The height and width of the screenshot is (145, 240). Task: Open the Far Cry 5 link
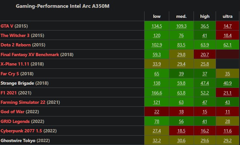pyautogui.click(x=10, y=74)
